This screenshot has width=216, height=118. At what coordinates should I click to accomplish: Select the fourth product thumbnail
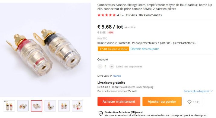(50, 106)
